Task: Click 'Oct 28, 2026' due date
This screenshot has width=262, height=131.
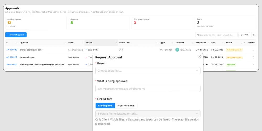Action: tap(217, 64)
